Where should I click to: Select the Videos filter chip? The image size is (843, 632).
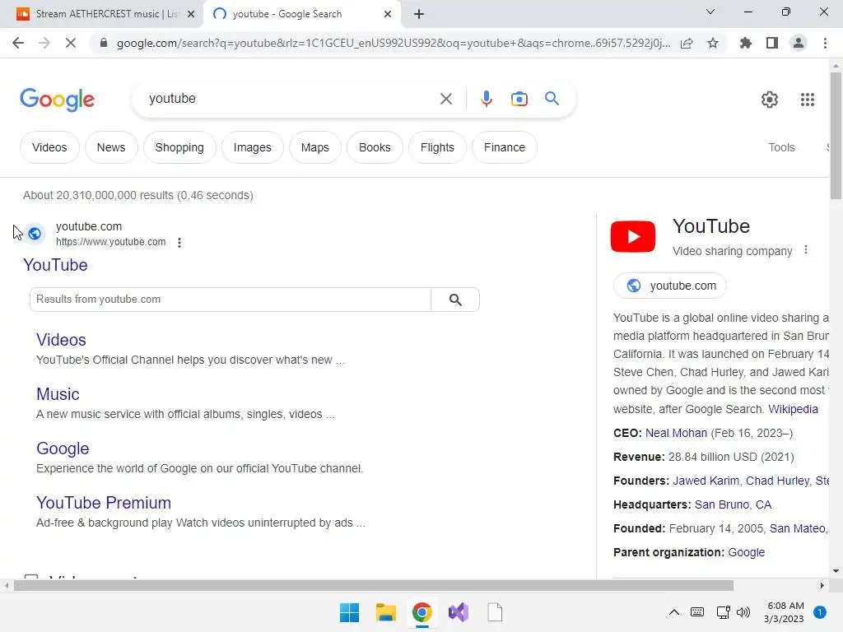(x=49, y=147)
